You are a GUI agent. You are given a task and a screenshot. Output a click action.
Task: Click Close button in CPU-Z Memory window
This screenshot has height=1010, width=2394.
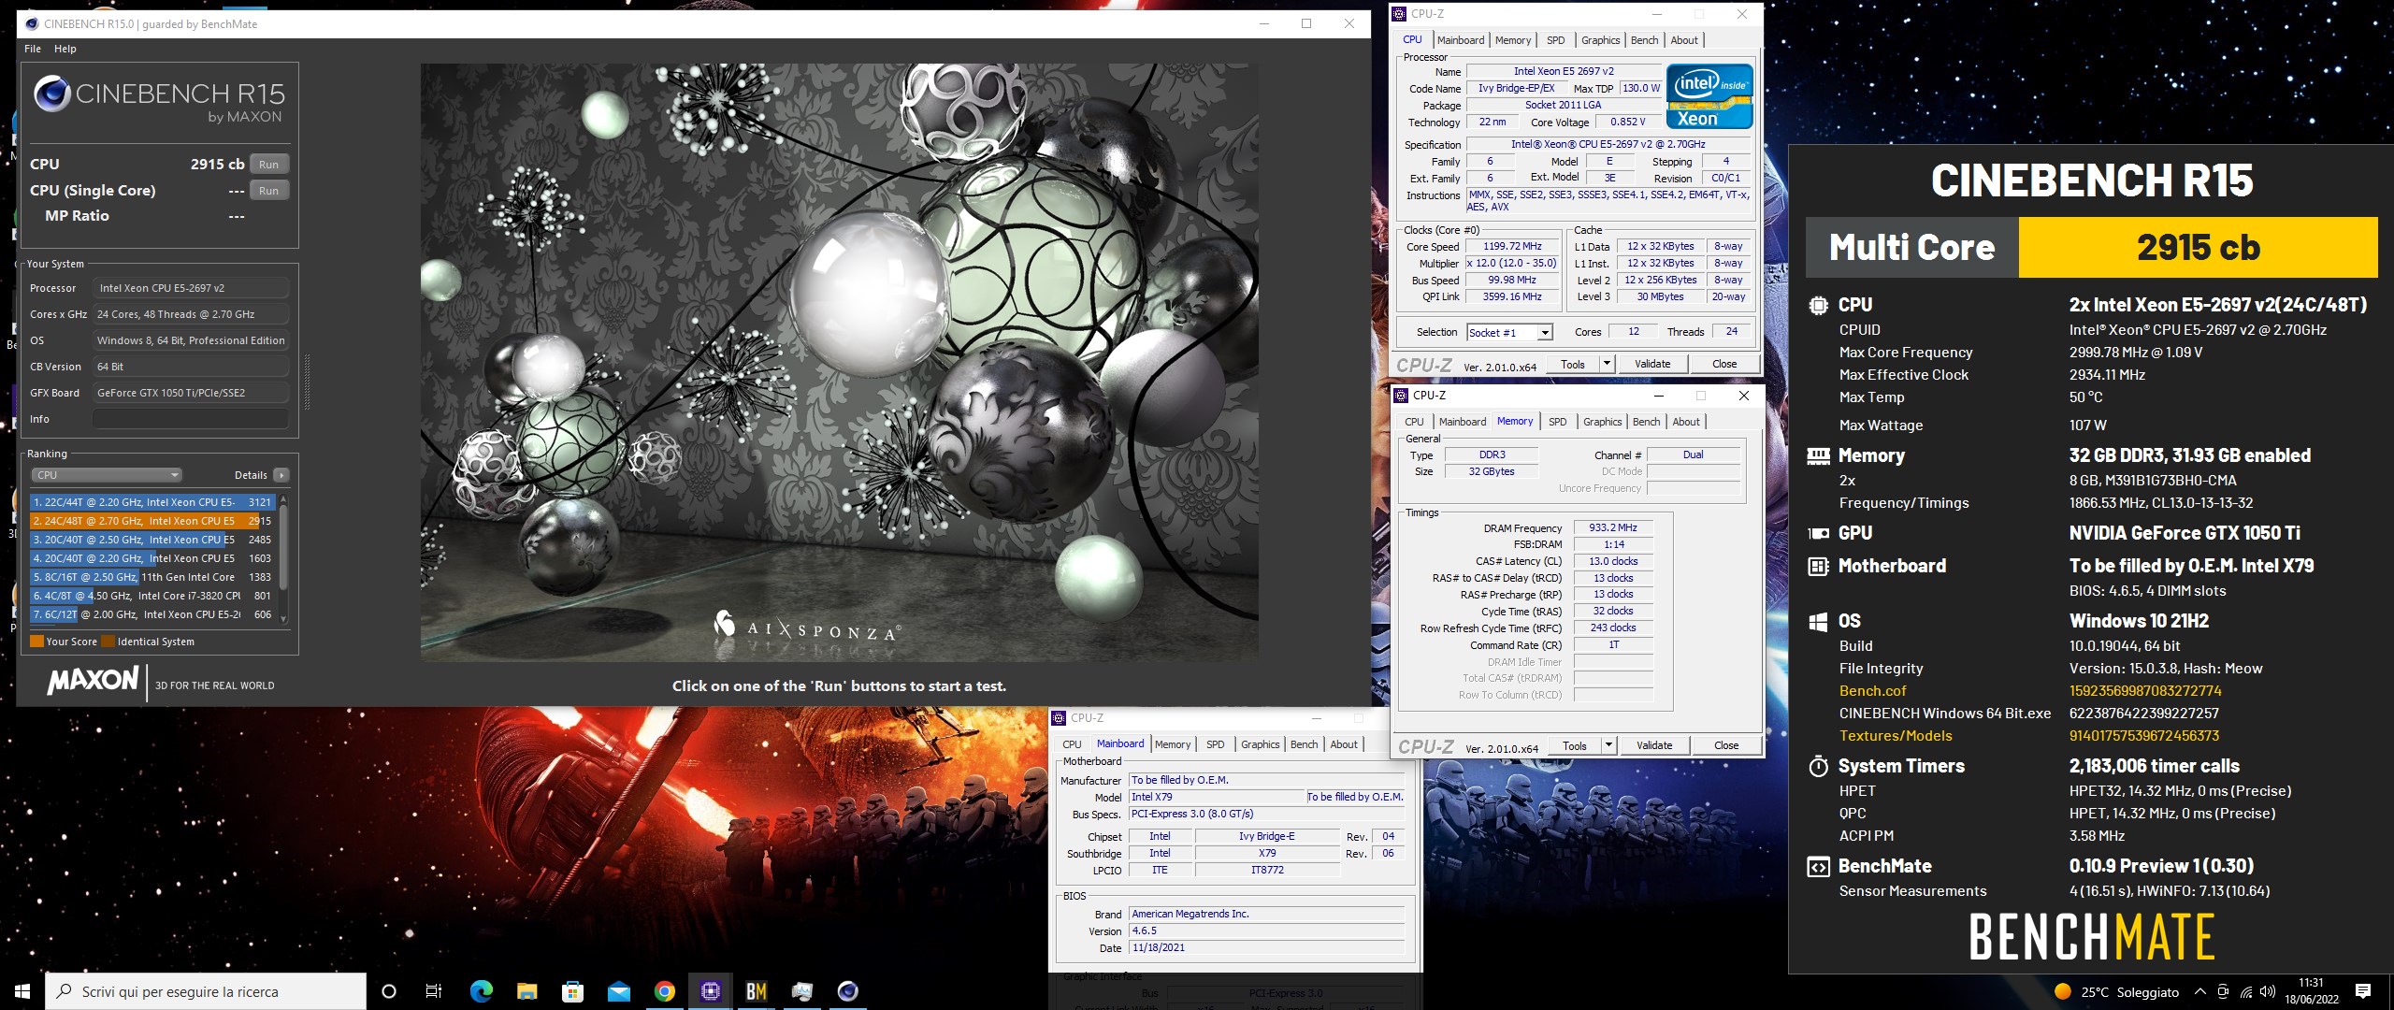coord(1726,745)
